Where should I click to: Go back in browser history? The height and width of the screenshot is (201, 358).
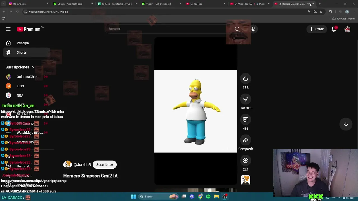[x=4, y=12]
